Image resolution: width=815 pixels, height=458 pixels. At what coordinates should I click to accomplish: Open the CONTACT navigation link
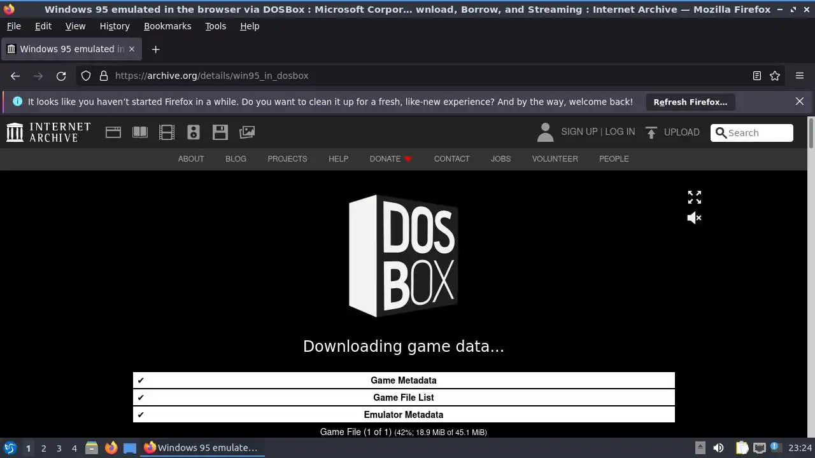pos(451,159)
